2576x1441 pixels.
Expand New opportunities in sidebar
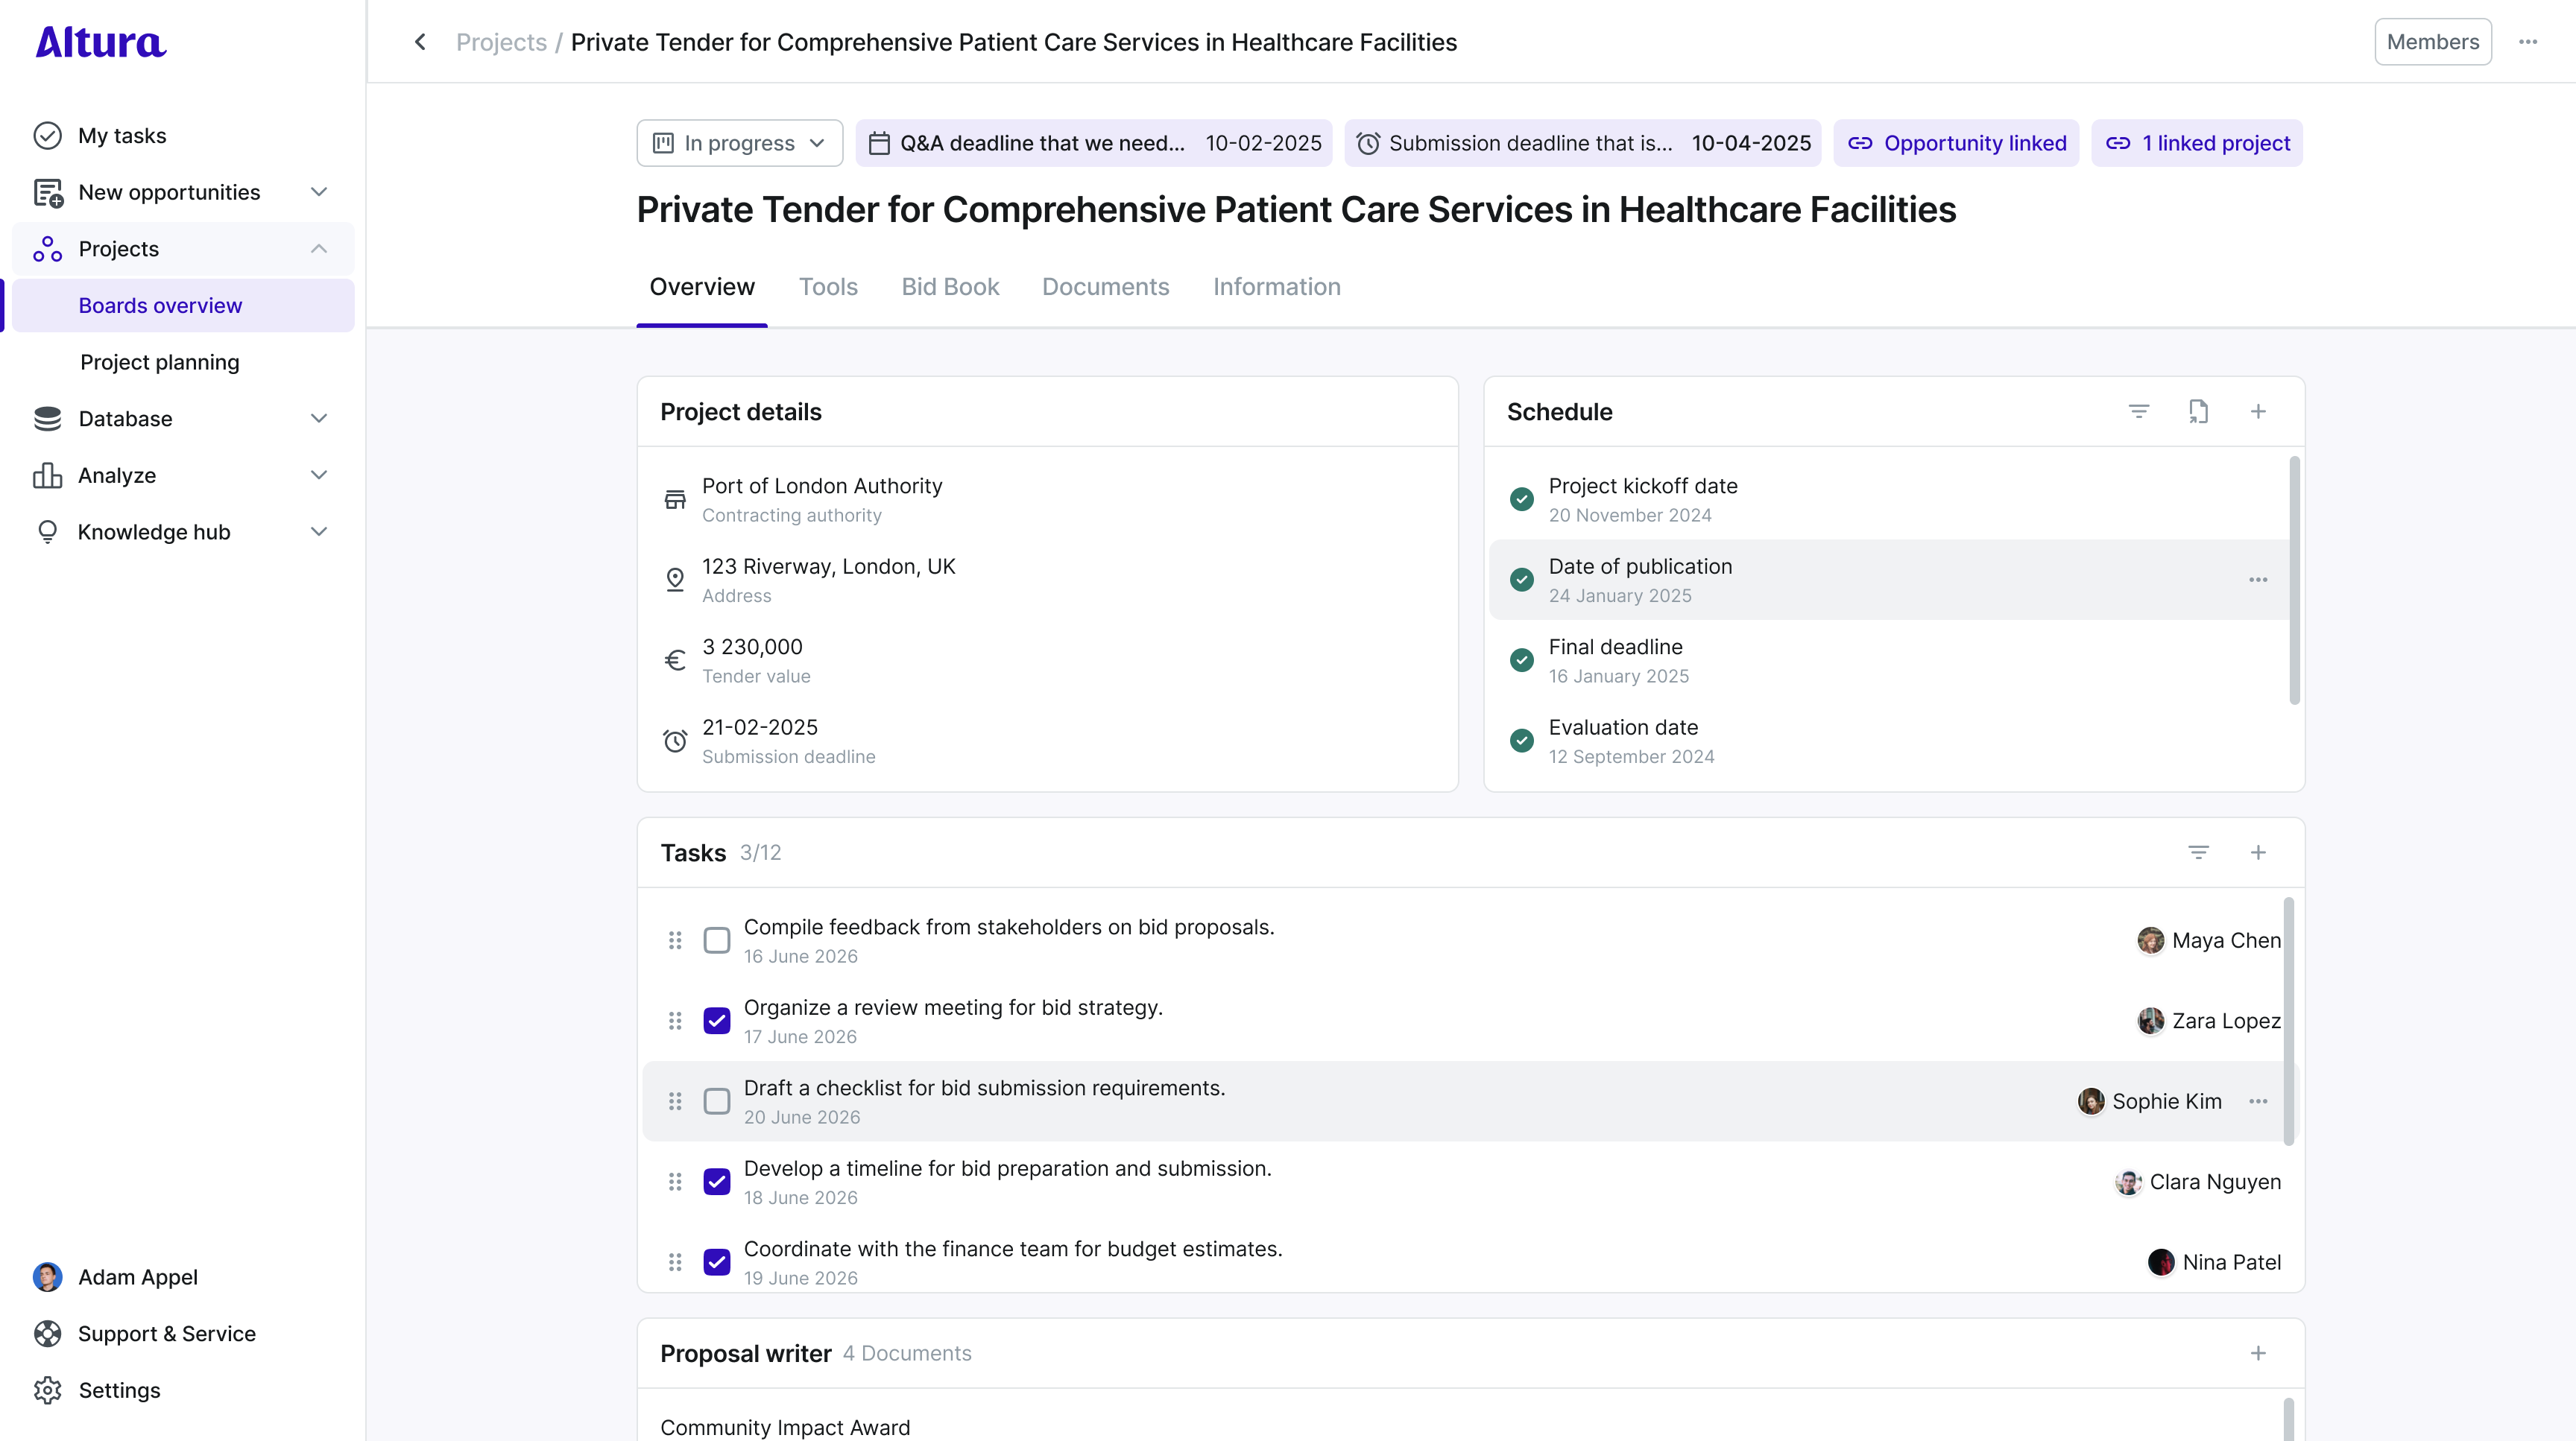[x=318, y=192]
